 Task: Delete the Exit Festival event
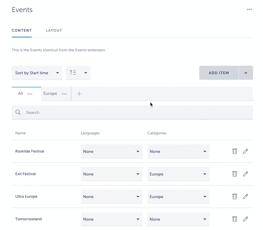[x=235, y=174]
